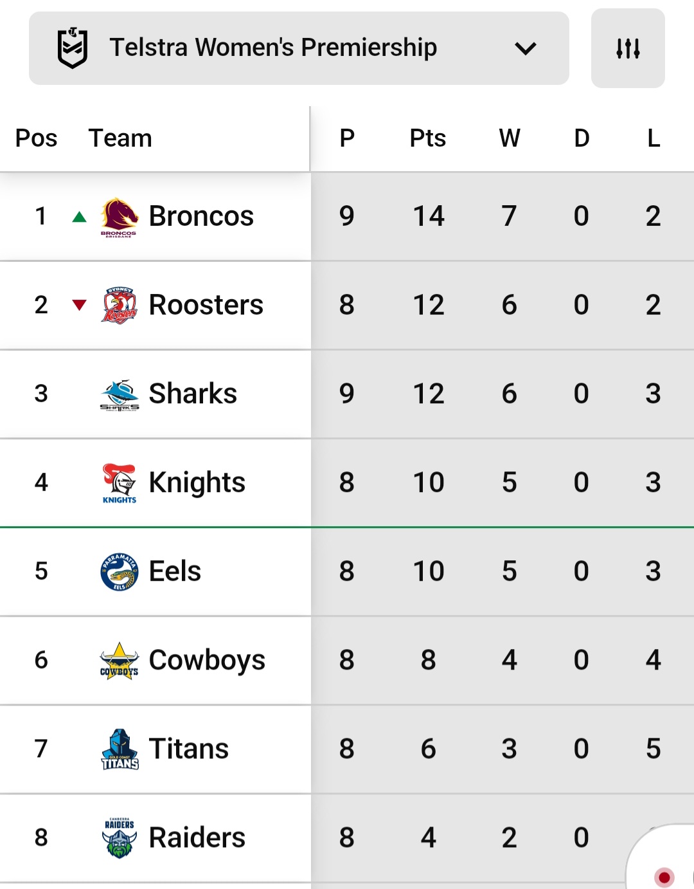
Task: Open the Broncos team name link
Action: coord(201,216)
